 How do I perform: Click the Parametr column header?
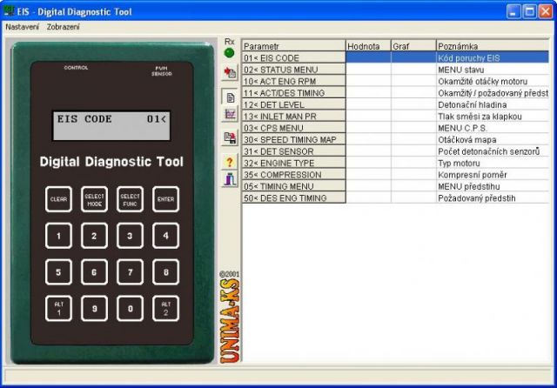pos(293,46)
